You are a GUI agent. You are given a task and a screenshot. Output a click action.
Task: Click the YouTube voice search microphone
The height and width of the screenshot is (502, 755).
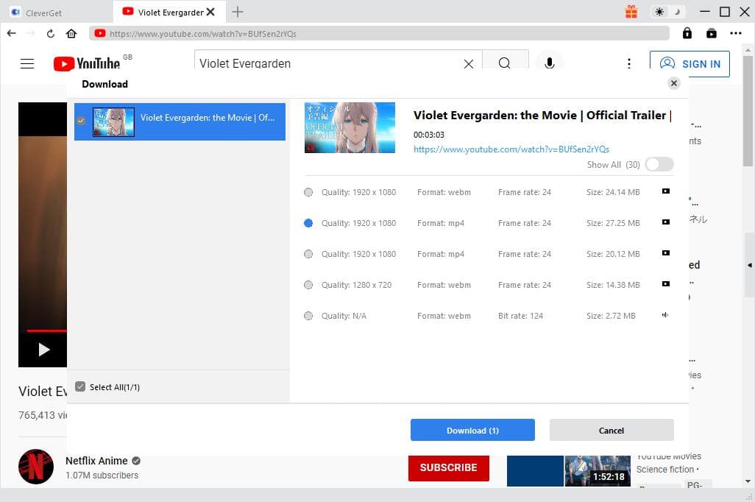tap(549, 63)
